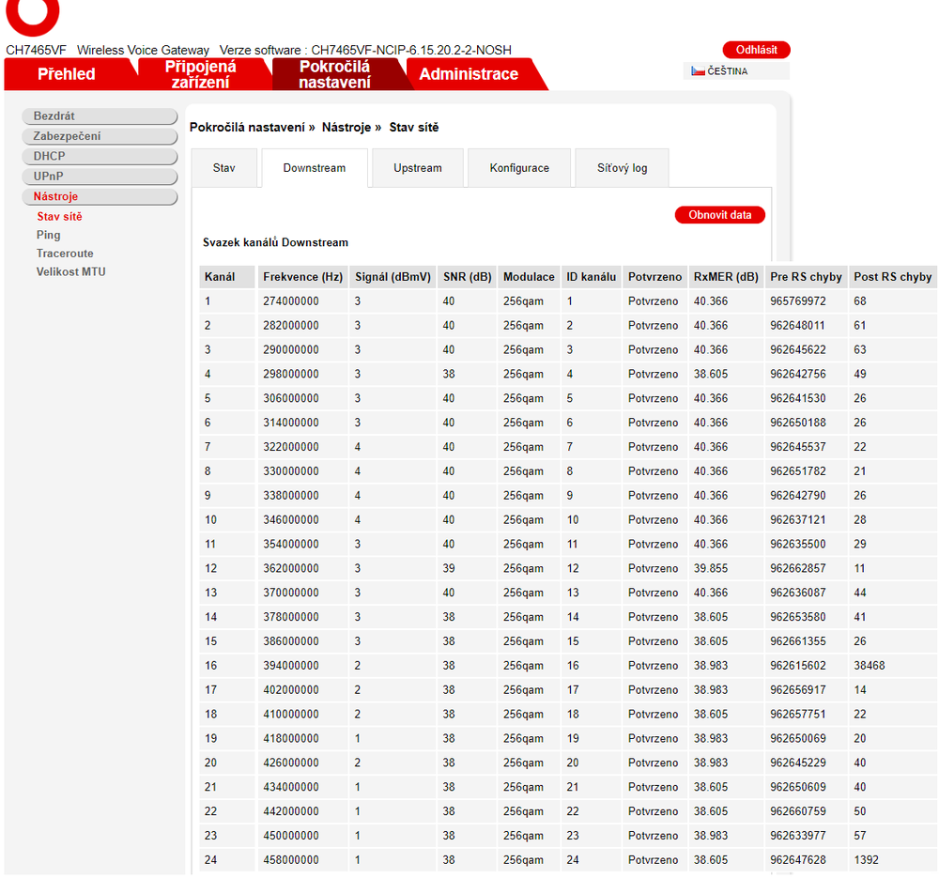Viewport: 939px width, 878px height.
Task: Expand the Bezdrát sidebar section
Action: click(99, 116)
